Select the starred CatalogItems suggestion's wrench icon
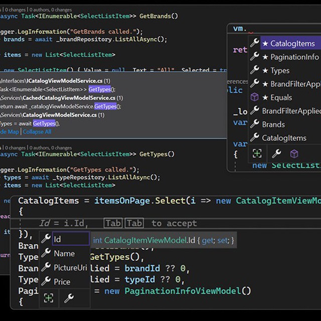 pos(255,43)
